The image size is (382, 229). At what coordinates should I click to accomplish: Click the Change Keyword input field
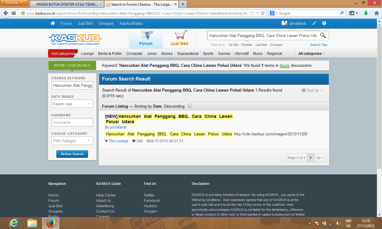(72, 86)
